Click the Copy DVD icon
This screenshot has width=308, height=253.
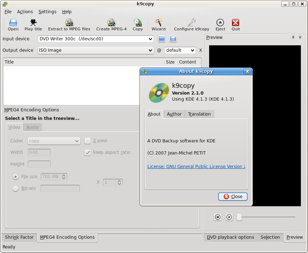coord(138,23)
